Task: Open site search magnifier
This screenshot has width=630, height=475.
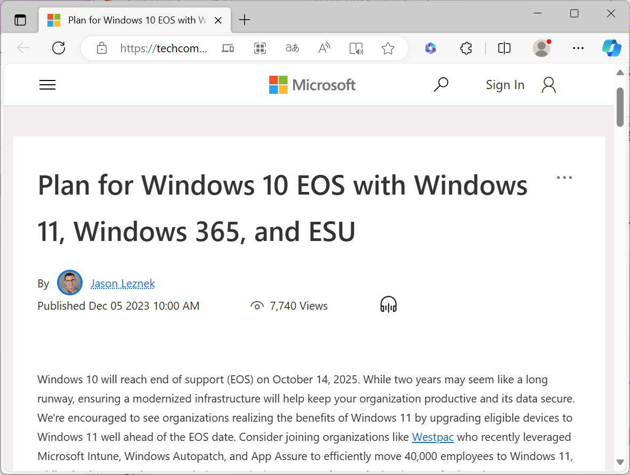Action: tap(441, 85)
